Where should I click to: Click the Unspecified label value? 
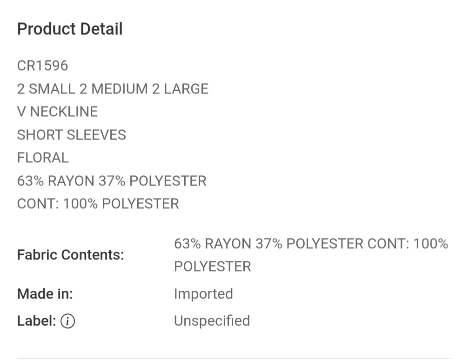pyautogui.click(x=212, y=321)
